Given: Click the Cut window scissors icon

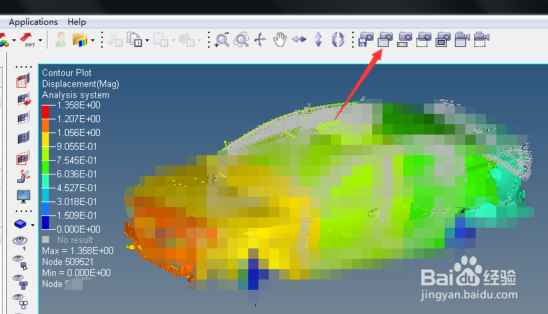Looking at the screenshot, I should (x=114, y=39).
